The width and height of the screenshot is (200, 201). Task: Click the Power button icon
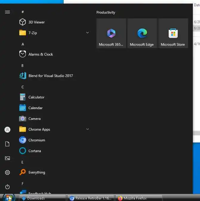click(x=7, y=187)
